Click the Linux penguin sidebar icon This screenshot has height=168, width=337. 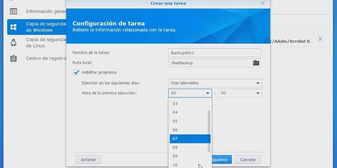(x=13, y=42)
